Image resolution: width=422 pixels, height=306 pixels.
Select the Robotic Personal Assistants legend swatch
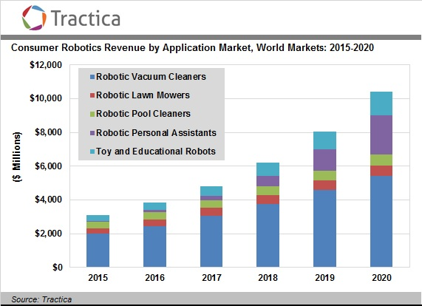[x=92, y=133]
